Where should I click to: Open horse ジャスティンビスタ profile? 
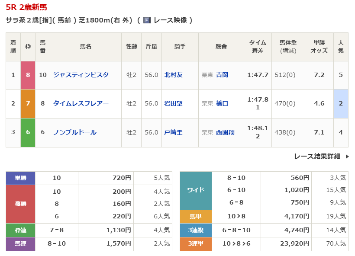(81, 75)
